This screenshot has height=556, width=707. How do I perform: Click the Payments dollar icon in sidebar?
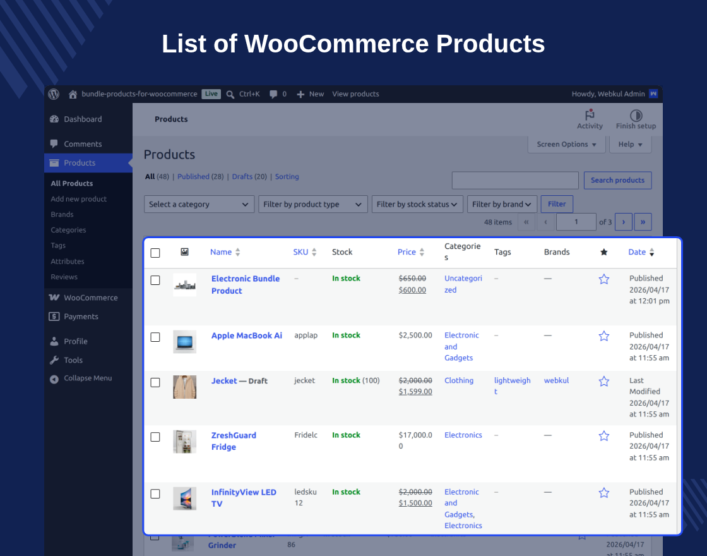pos(54,317)
